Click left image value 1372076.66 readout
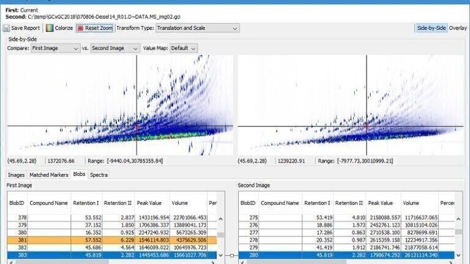The image size is (470, 264). click(x=61, y=161)
